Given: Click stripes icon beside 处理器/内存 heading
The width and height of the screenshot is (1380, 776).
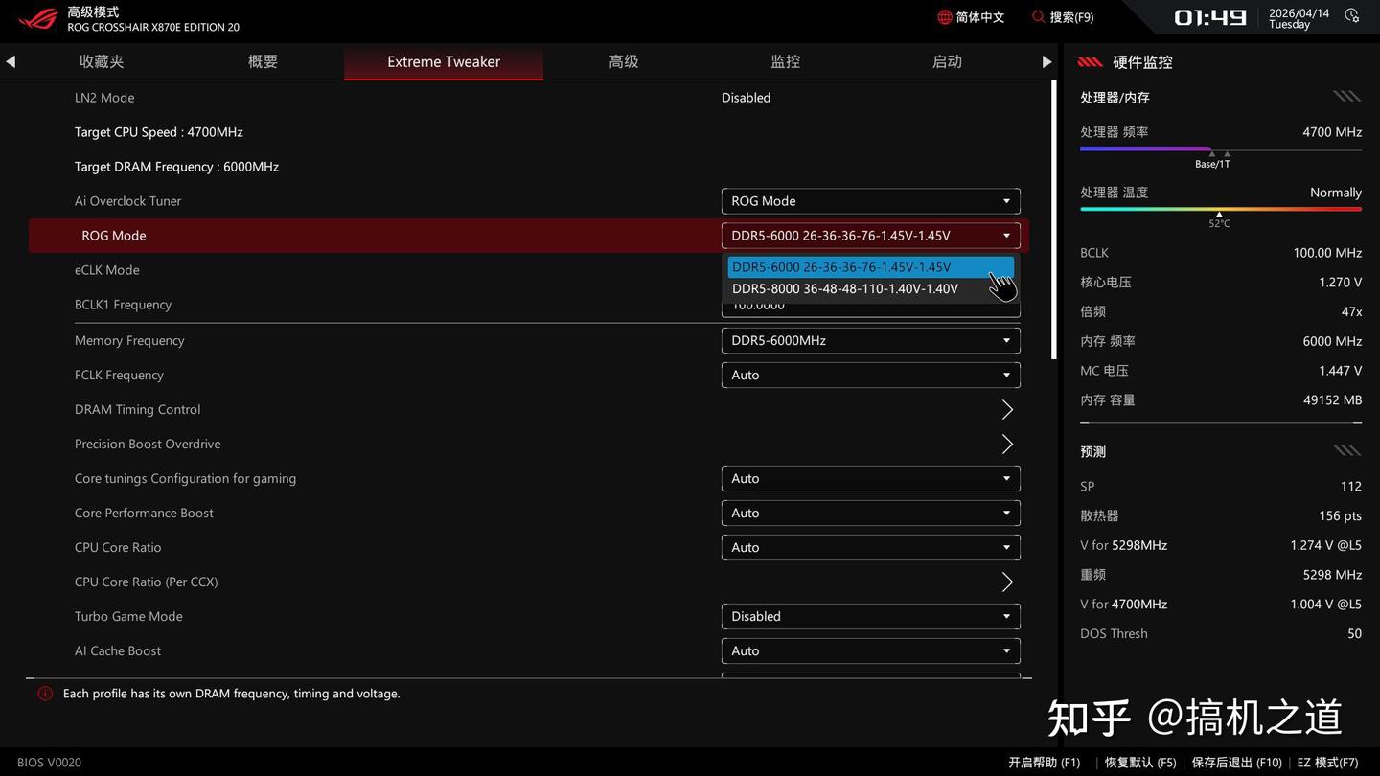Looking at the screenshot, I should click(x=1346, y=97).
